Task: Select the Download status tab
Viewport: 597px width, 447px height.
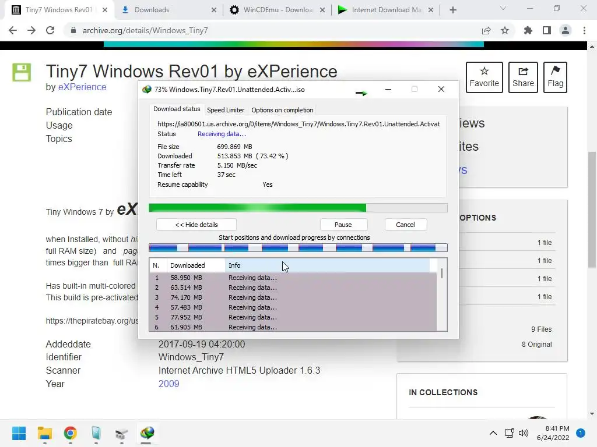Action: tap(177, 109)
